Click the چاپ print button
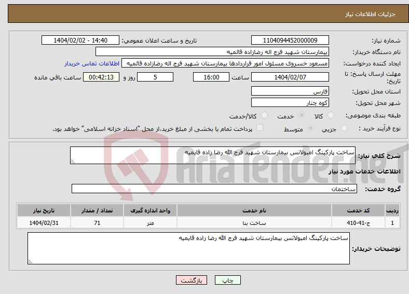This screenshot has height=294, width=409. 228,280
